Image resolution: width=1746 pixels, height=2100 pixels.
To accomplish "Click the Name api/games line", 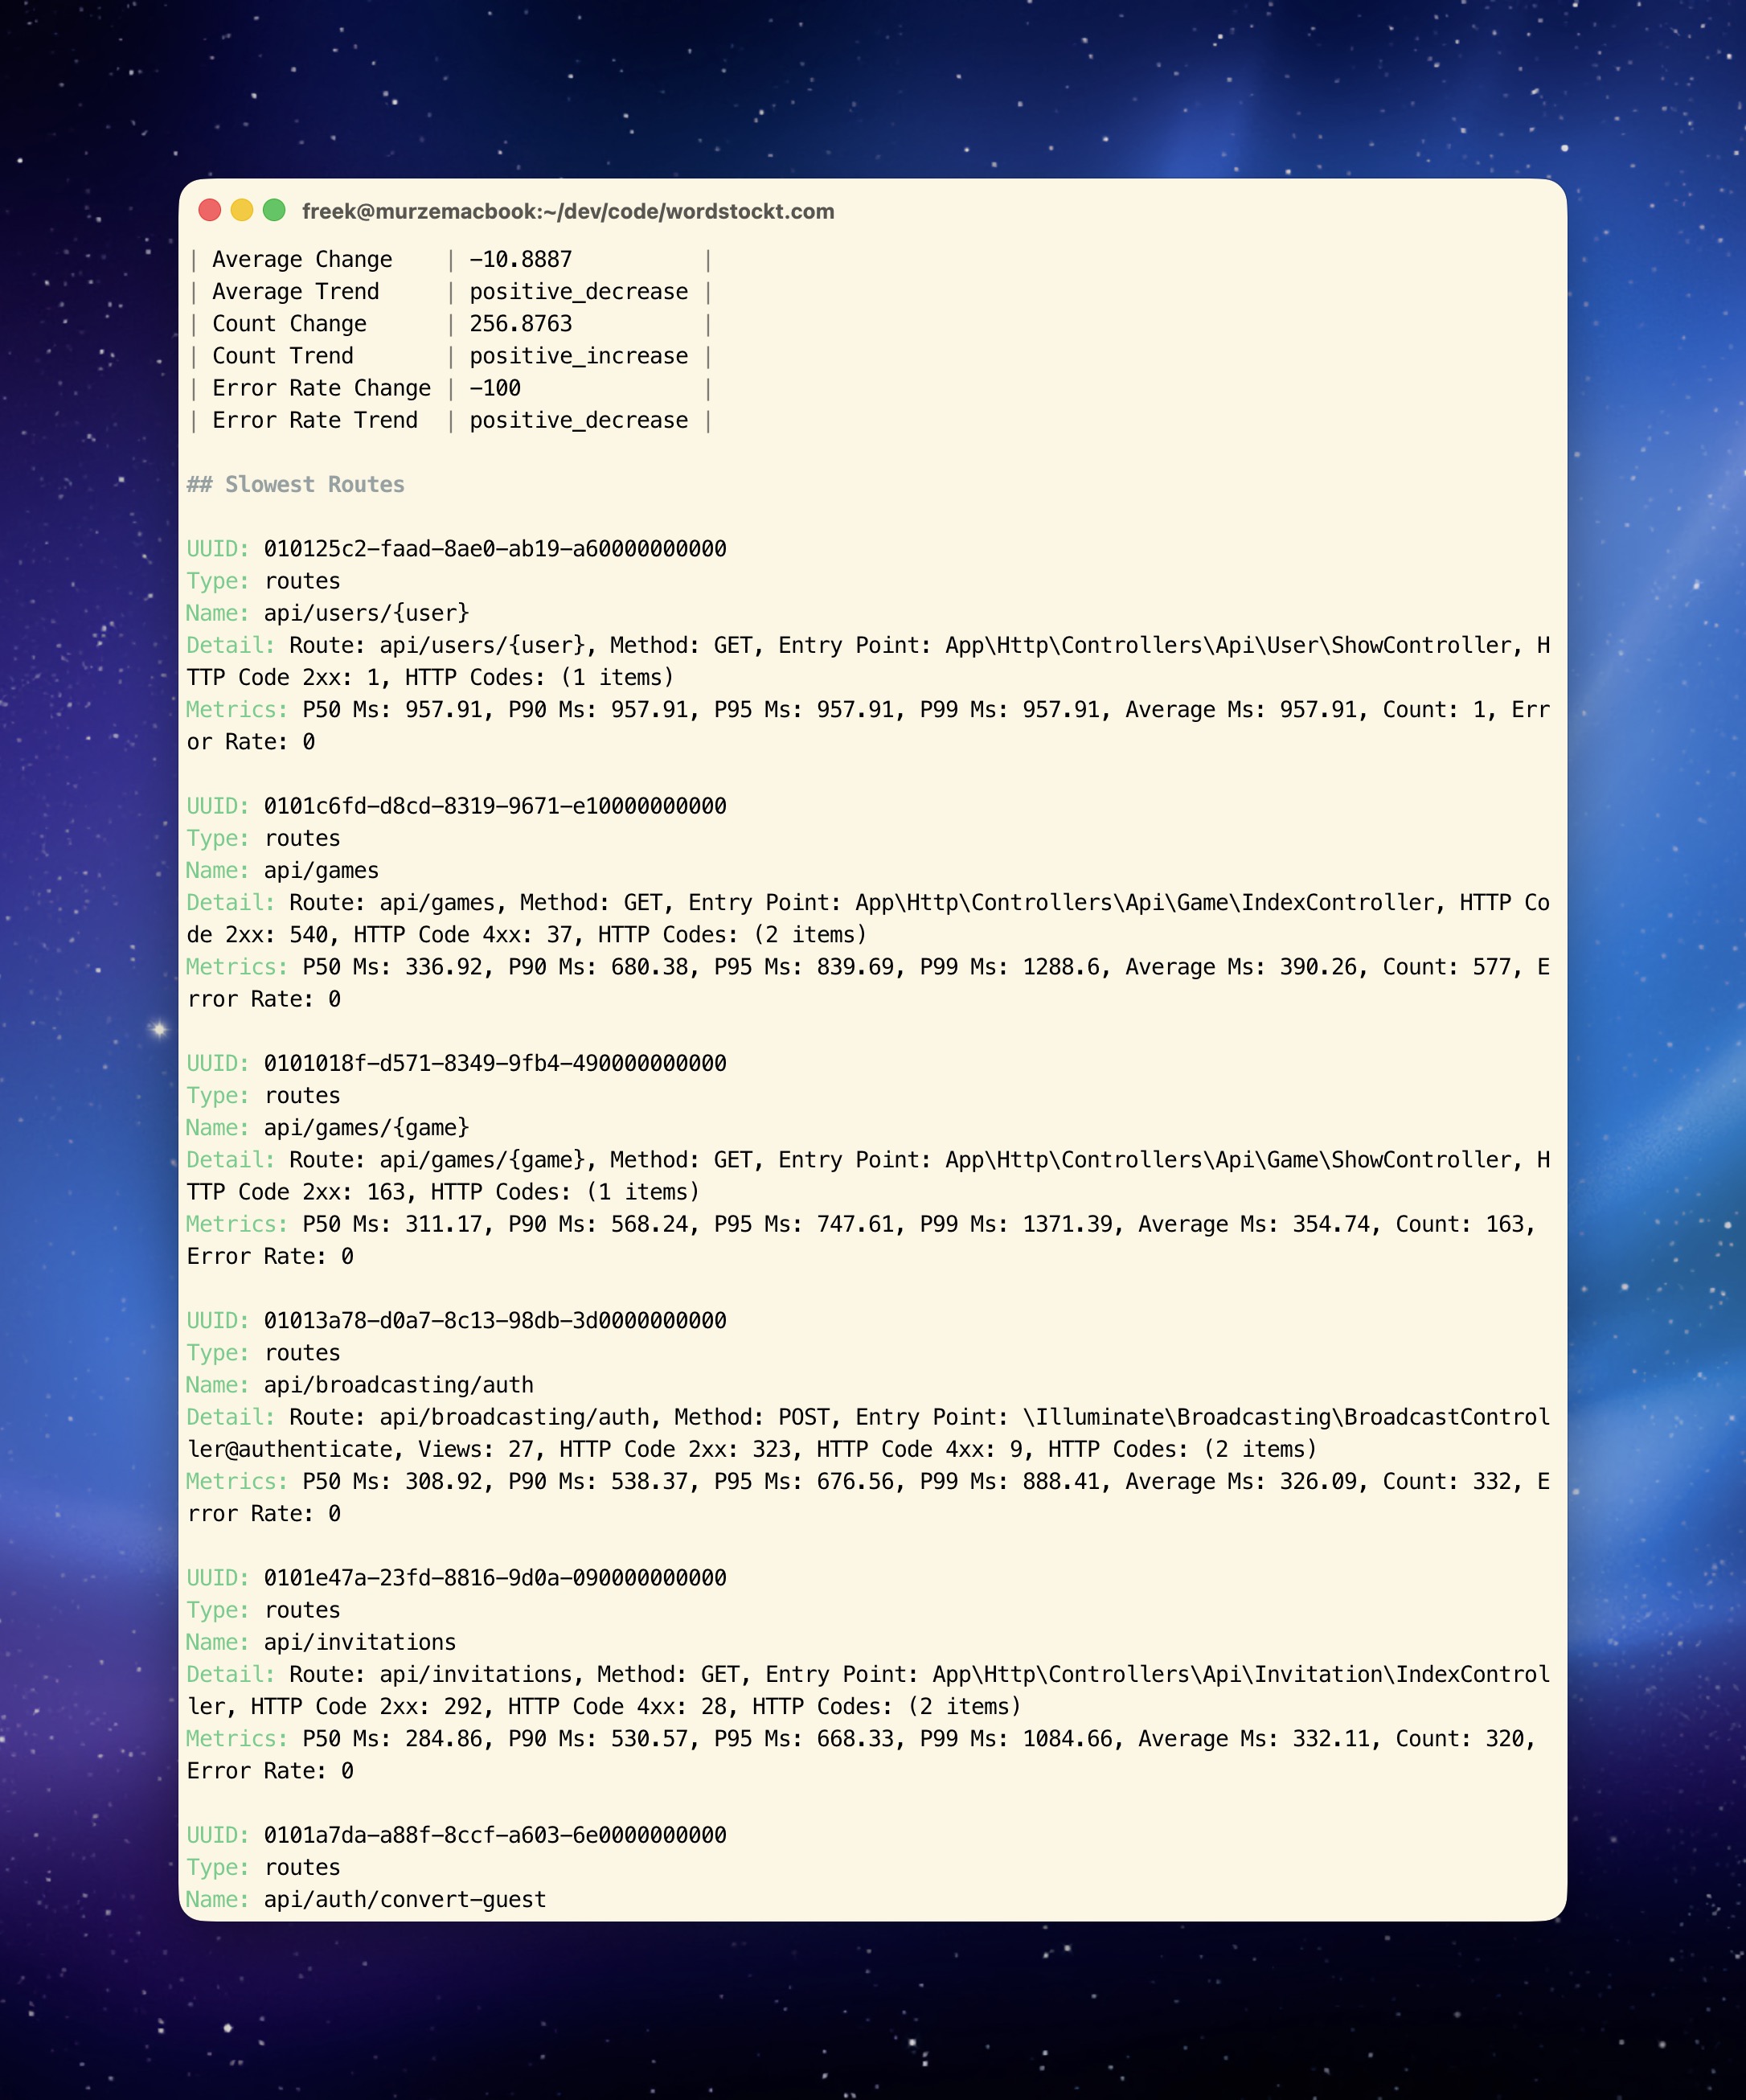I will [321, 870].
